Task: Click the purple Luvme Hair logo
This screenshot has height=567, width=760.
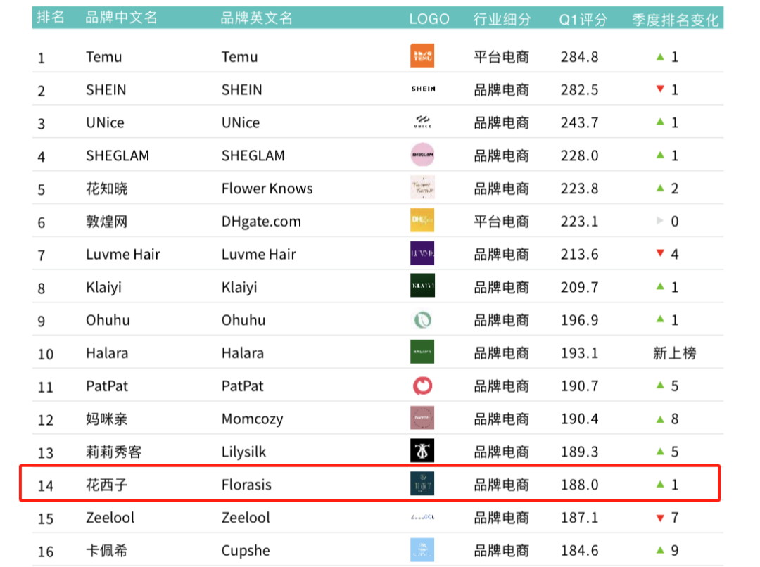Action: point(422,253)
